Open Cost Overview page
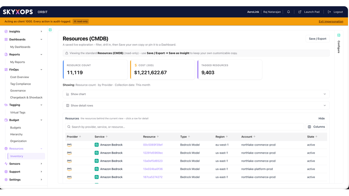349x196 pixels. 20,77
